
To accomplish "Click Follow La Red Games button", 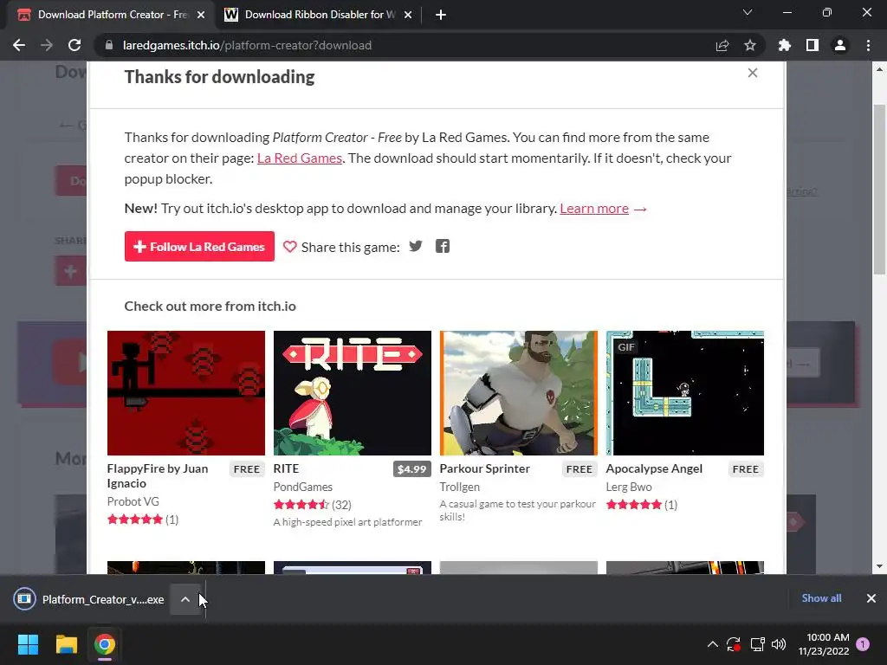I will (199, 247).
